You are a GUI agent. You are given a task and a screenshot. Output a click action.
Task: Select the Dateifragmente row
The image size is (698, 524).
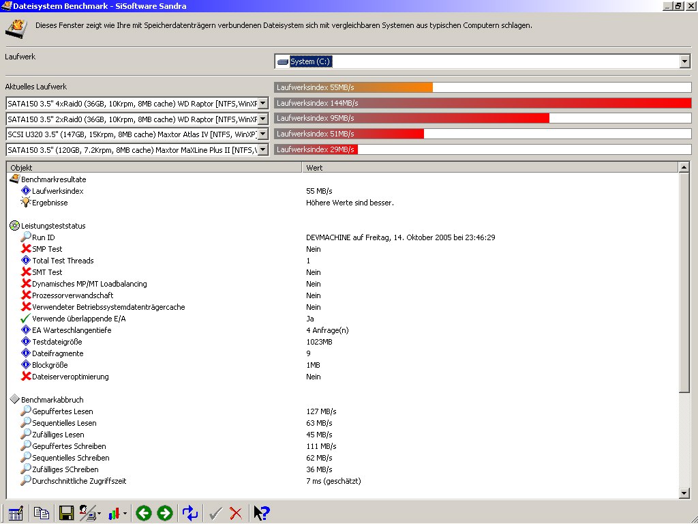(x=343, y=353)
